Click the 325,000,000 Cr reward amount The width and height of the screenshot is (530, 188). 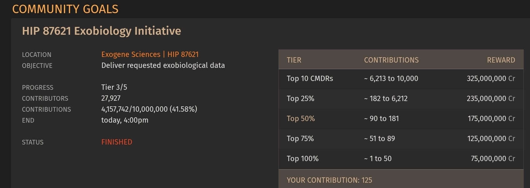[491, 79]
